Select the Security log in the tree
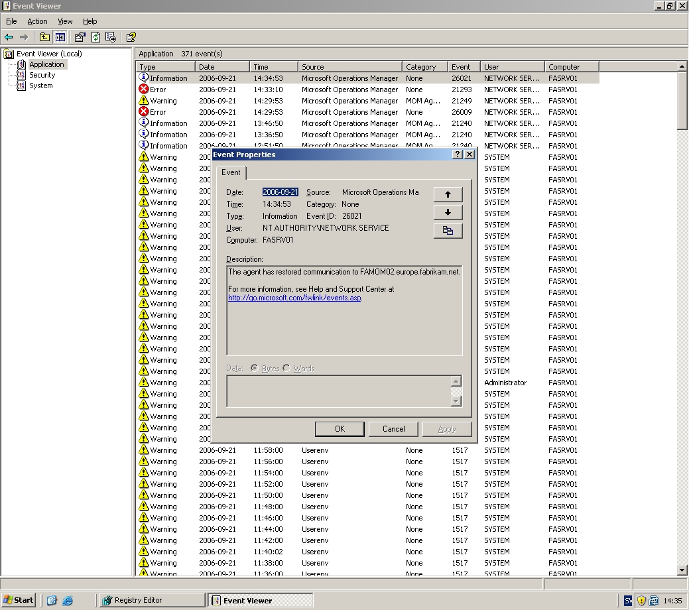689x610 pixels. click(42, 75)
